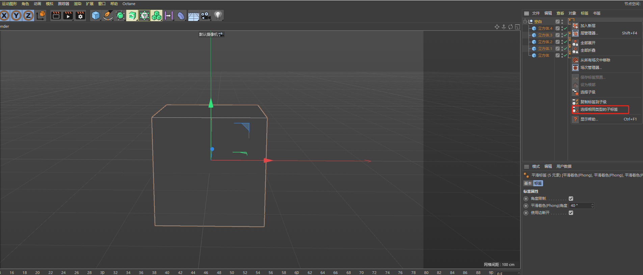The image size is (643, 275).
Task: Open the 渲染 menu in menu bar
Action: 78,4
